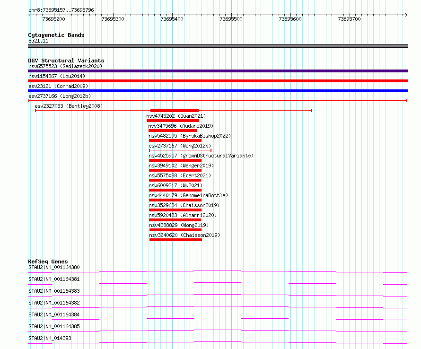Open transcript STAU2|NM_001164384
421x349 pixels.
54,314
